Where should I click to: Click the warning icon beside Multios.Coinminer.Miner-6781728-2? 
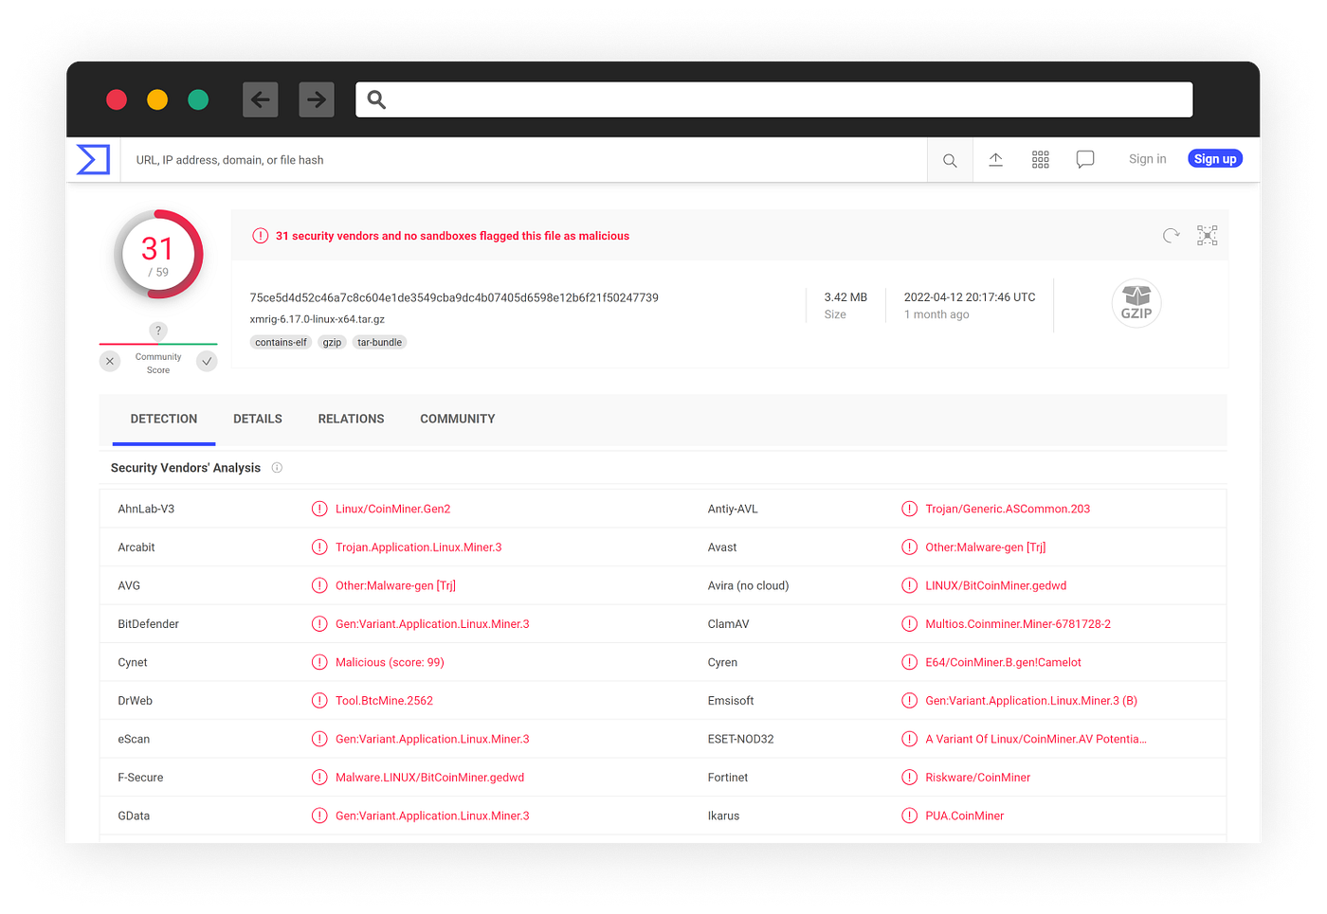click(910, 624)
